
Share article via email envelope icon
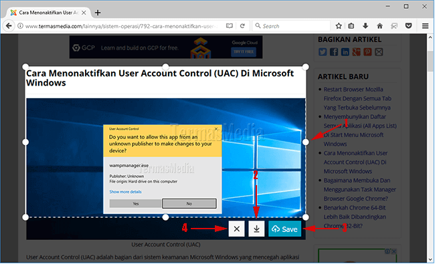point(379,52)
